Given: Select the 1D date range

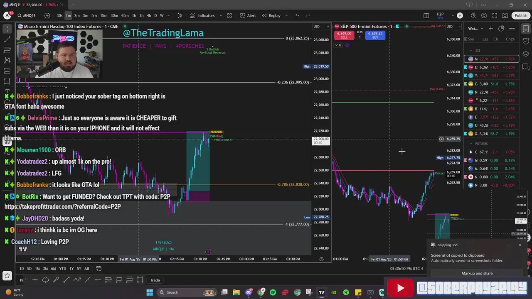Looking at the screenshot, I should click(22, 269).
